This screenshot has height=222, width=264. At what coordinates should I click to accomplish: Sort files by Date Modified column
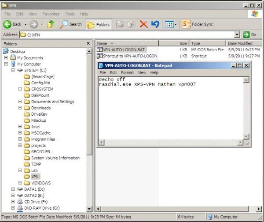[x=244, y=43]
